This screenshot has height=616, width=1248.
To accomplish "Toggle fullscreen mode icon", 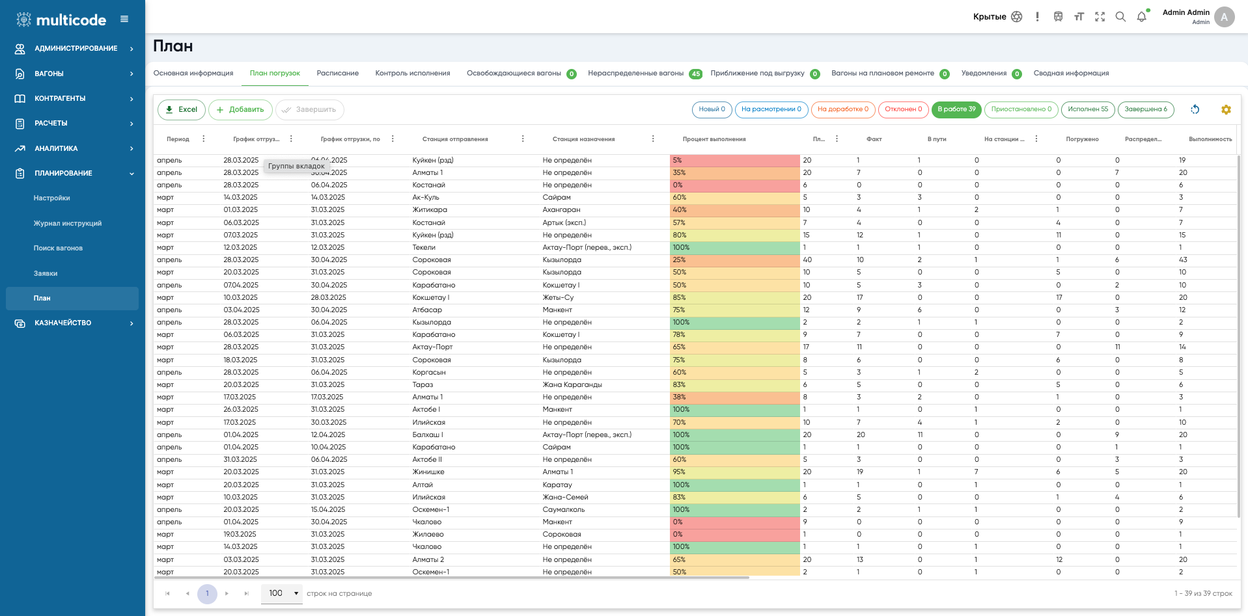I will coord(1100,17).
